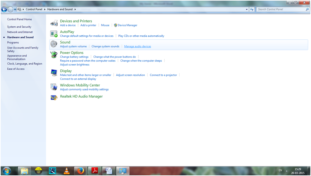Open Programs category

pos(13,43)
